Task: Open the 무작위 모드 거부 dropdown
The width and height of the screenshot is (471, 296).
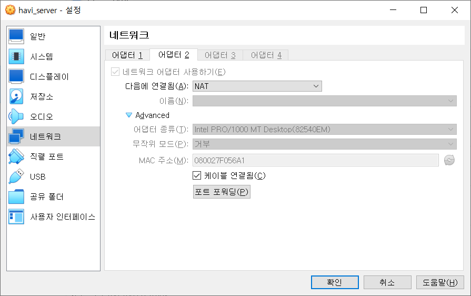Action: tap(324, 144)
